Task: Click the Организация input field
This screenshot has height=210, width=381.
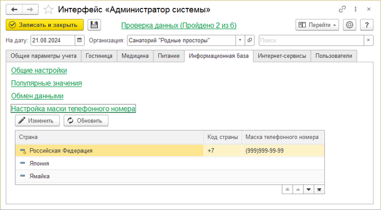Action: 182,40
